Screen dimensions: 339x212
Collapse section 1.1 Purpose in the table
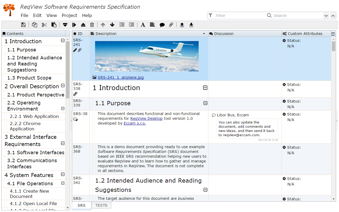205,104
